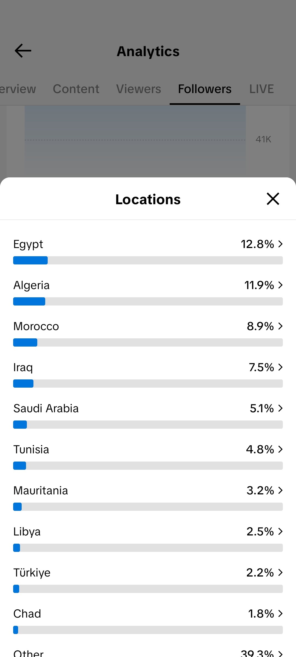
Task: Expand Morocco 8.9% chevron arrow
Action: (280, 326)
